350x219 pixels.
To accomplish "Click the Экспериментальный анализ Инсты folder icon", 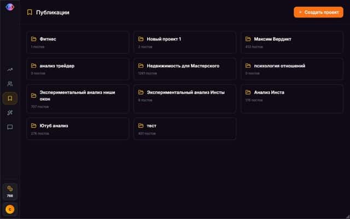I will coord(141,93).
